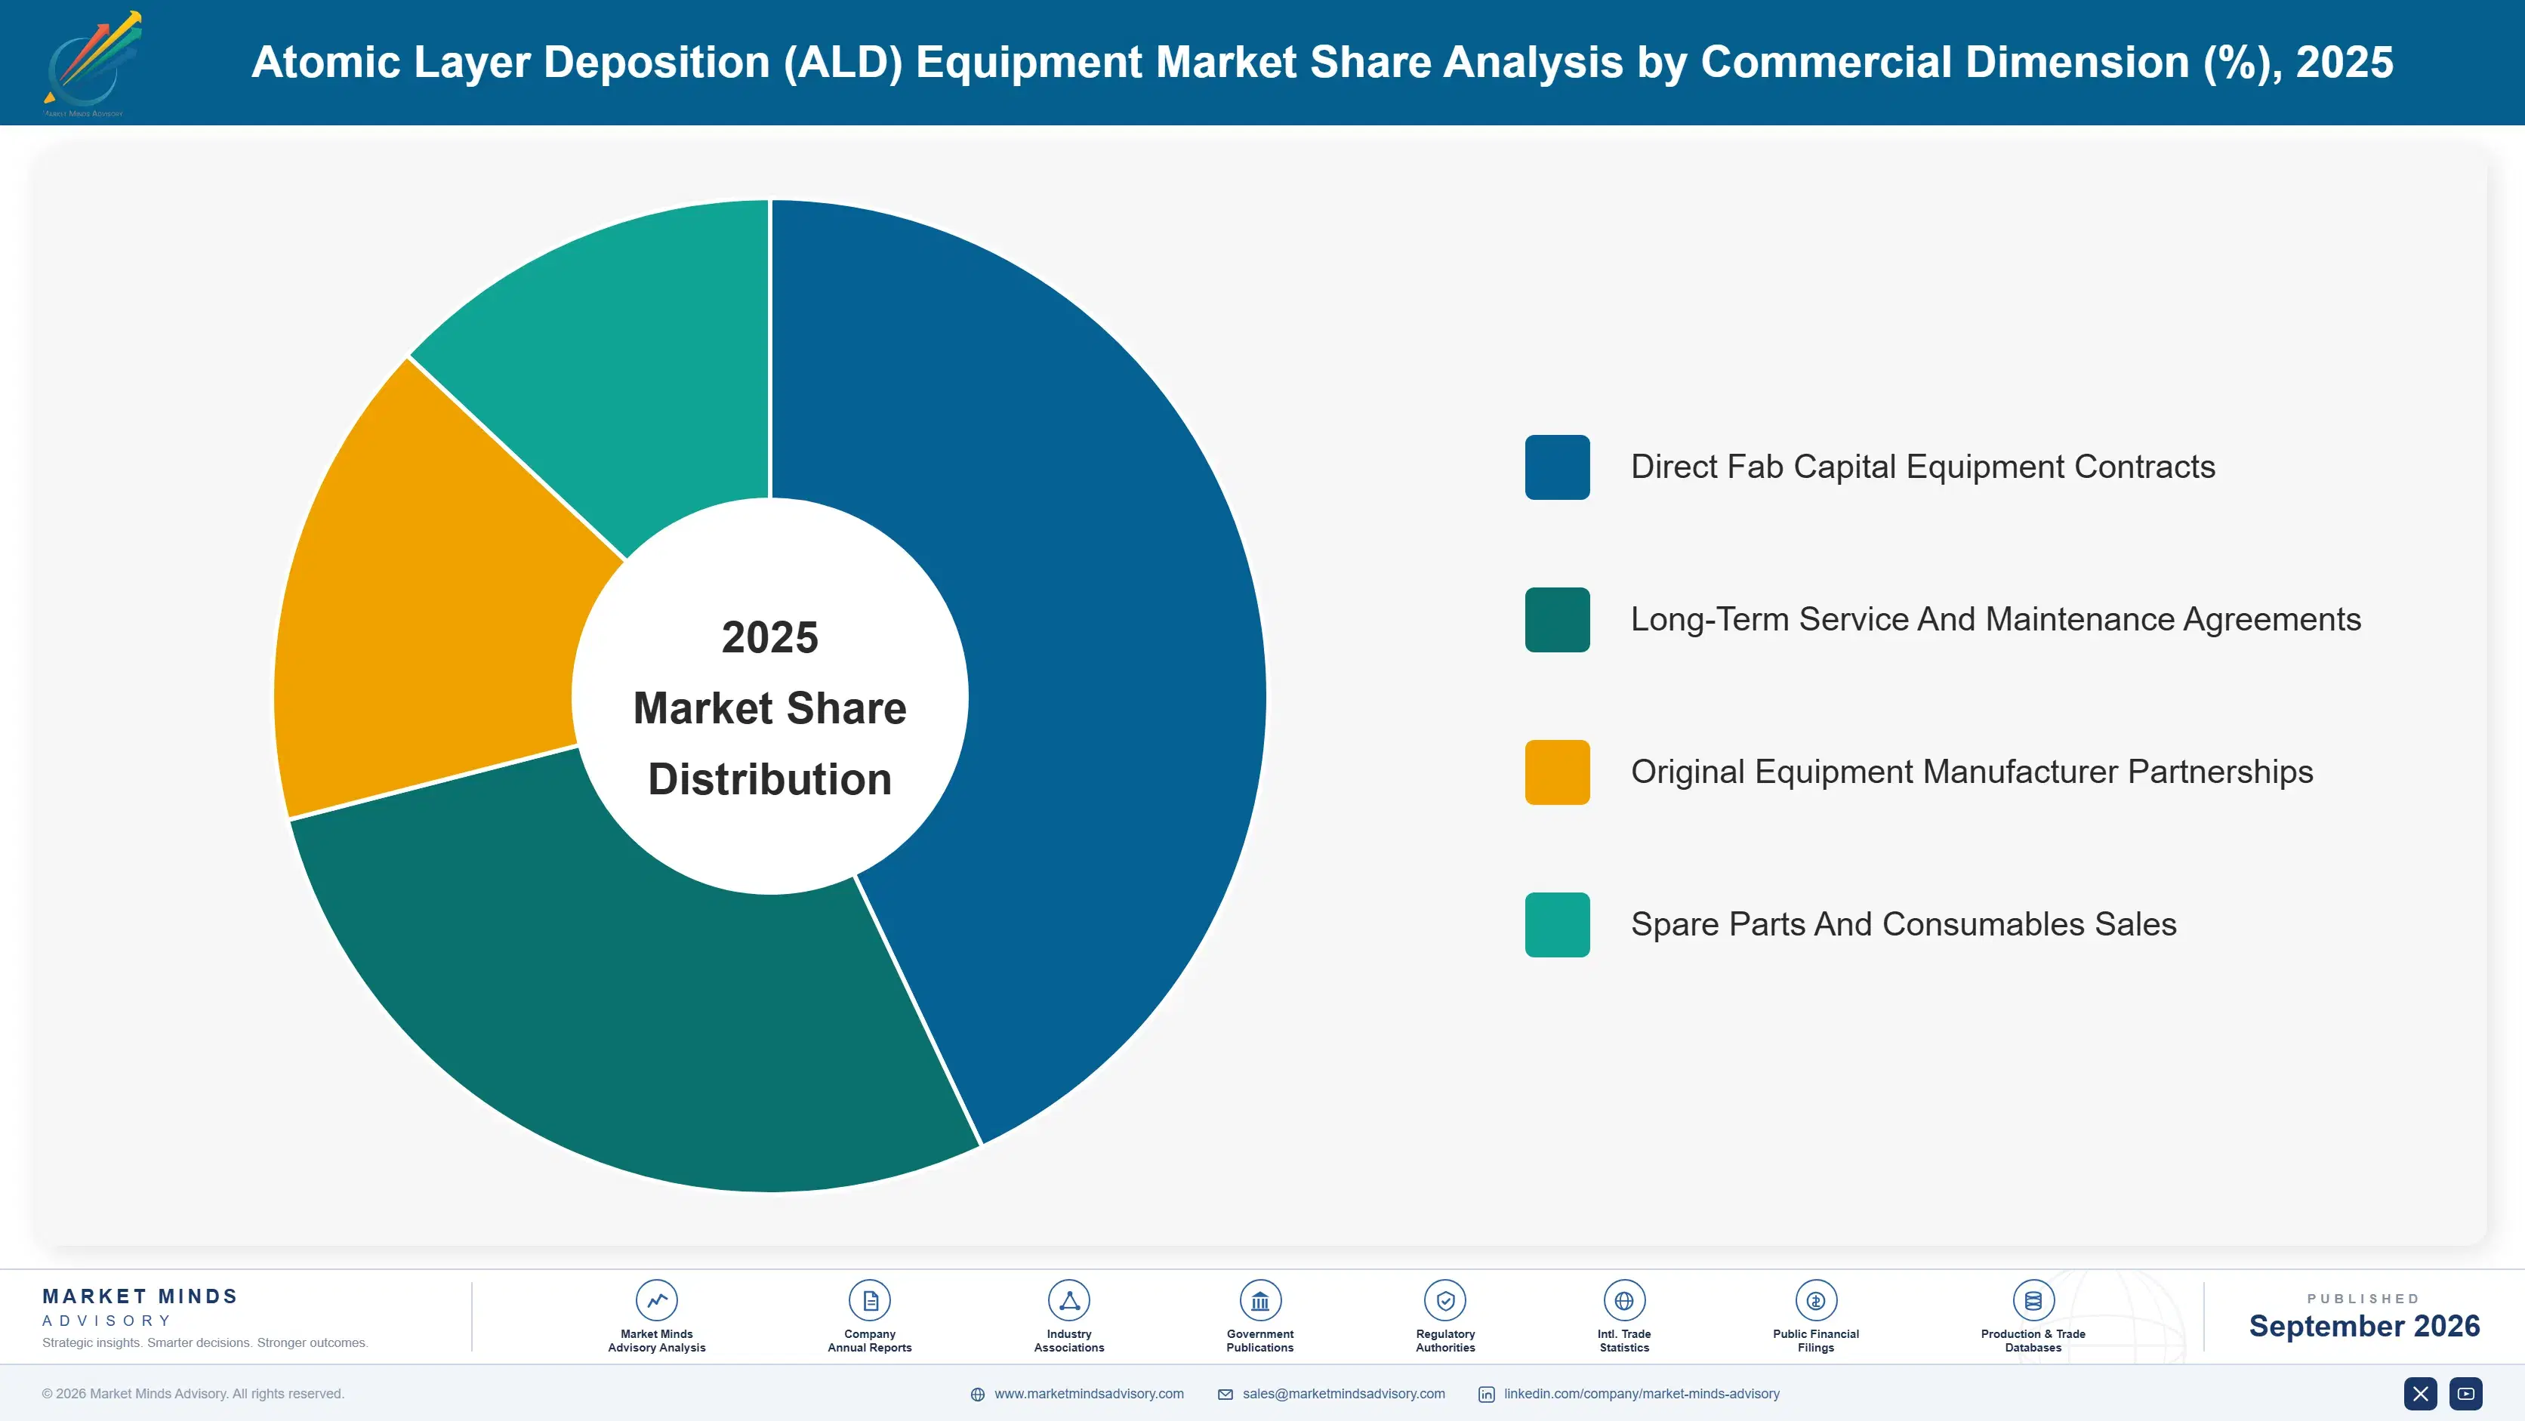Click the 'Original Equipment Manufacturer Partnerships' legend label
The width and height of the screenshot is (2525, 1421).
tap(1972, 772)
